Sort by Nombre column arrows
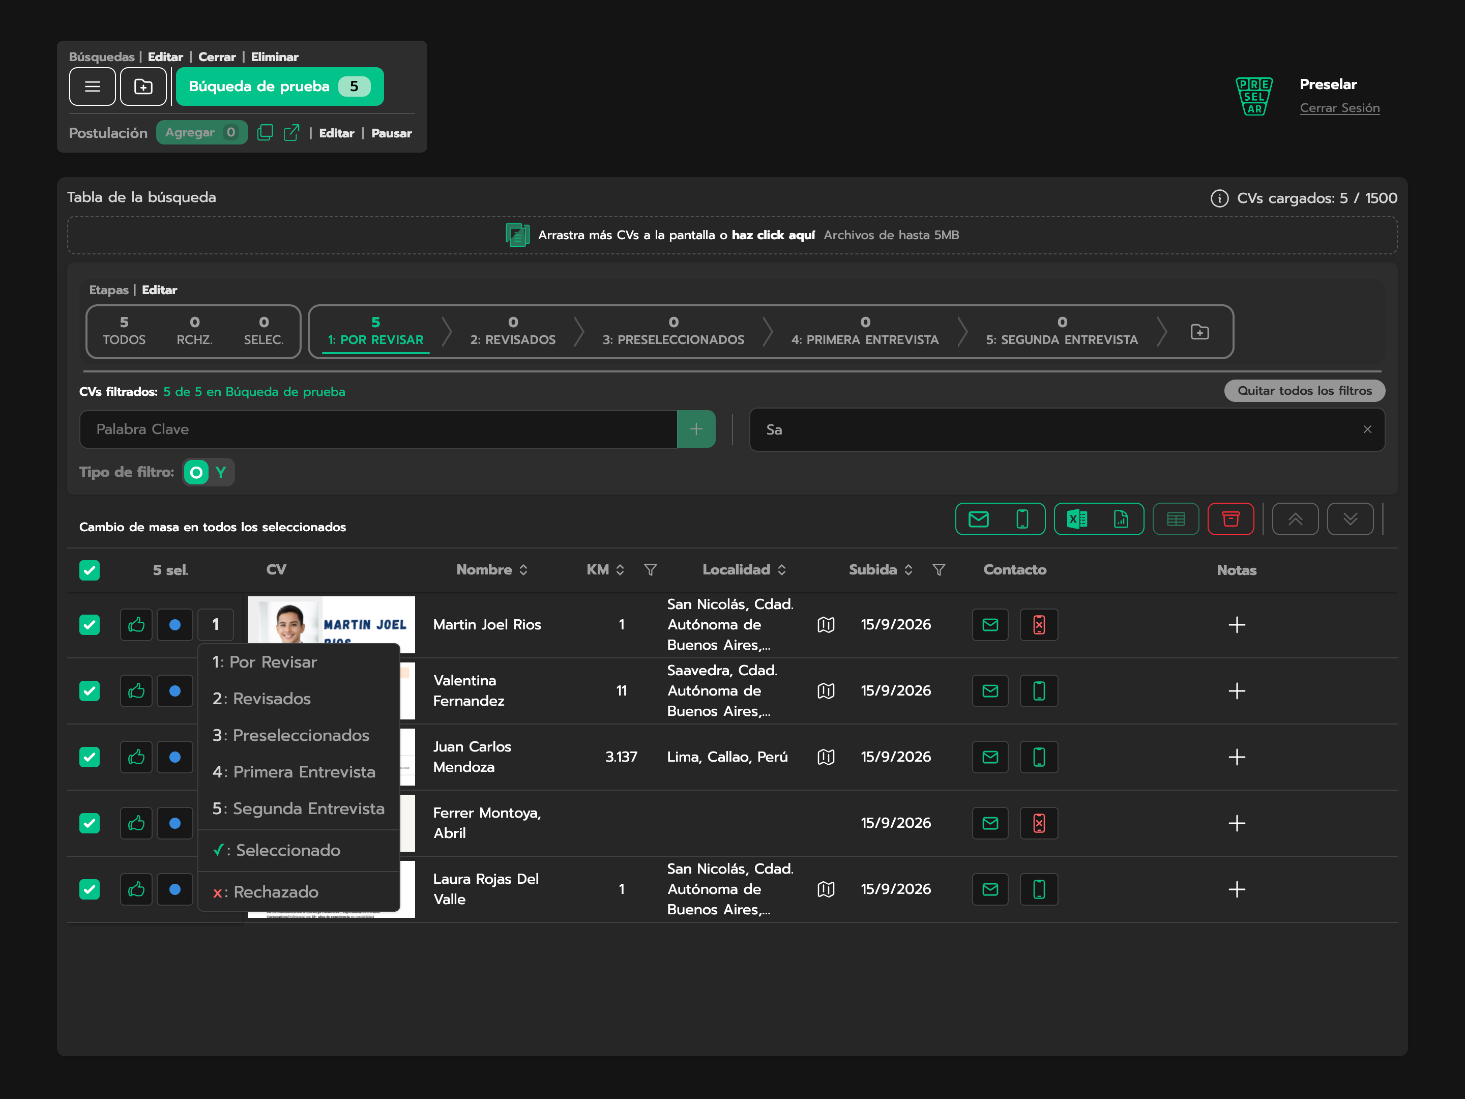This screenshot has height=1099, width=1465. 523,570
